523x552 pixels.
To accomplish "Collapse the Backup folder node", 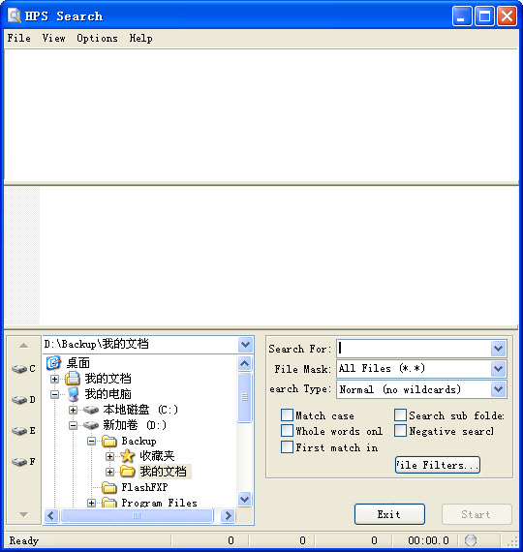I will coord(92,441).
